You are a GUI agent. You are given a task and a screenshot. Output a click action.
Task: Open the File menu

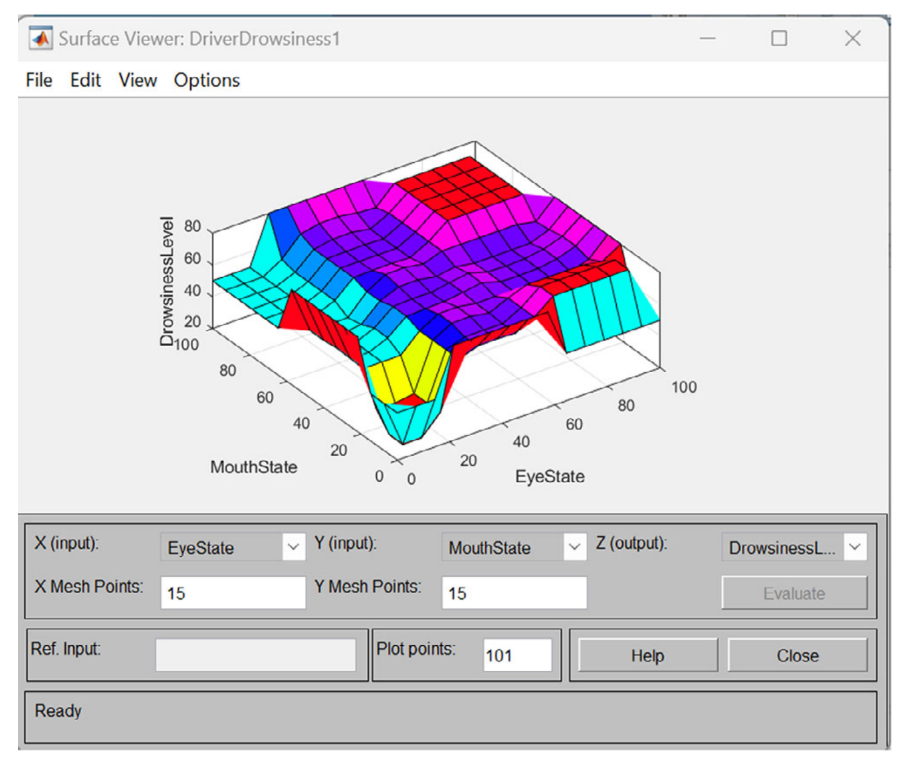pyautogui.click(x=39, y=80)
